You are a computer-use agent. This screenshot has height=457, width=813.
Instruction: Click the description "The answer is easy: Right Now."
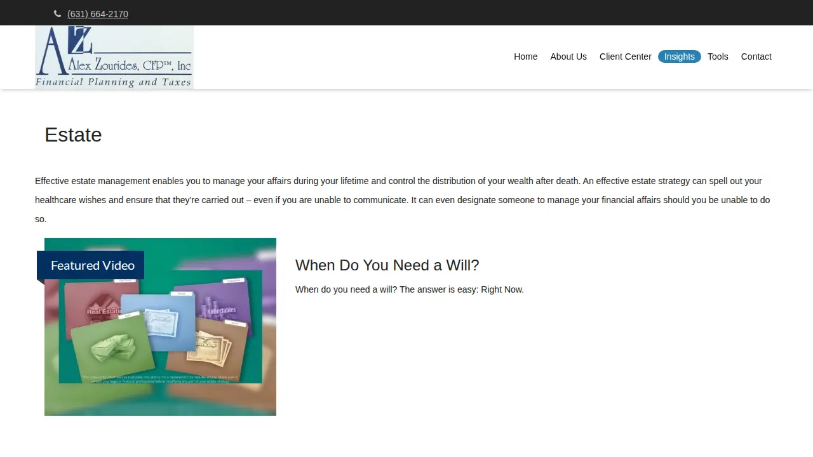[x=462, y=289]
